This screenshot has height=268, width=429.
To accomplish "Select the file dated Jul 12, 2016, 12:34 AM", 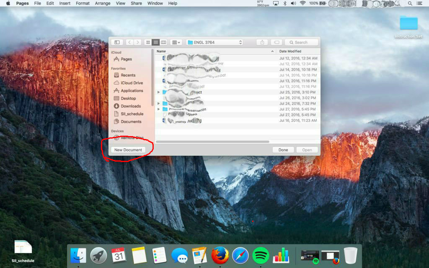I will [x=238, y=58].
